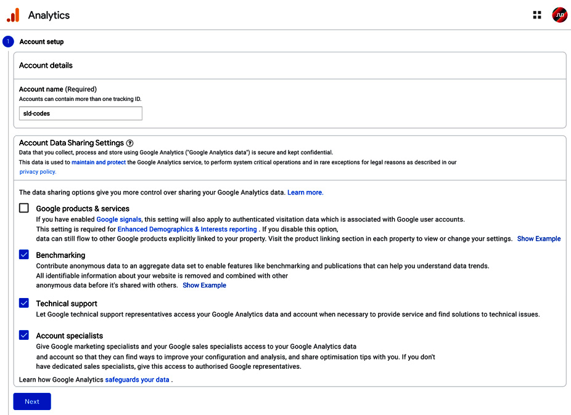Image resolution: width=571 pixels, height=415 pixels.
Task: Disable the Account specialists checkbox
Action: [23, 335]
